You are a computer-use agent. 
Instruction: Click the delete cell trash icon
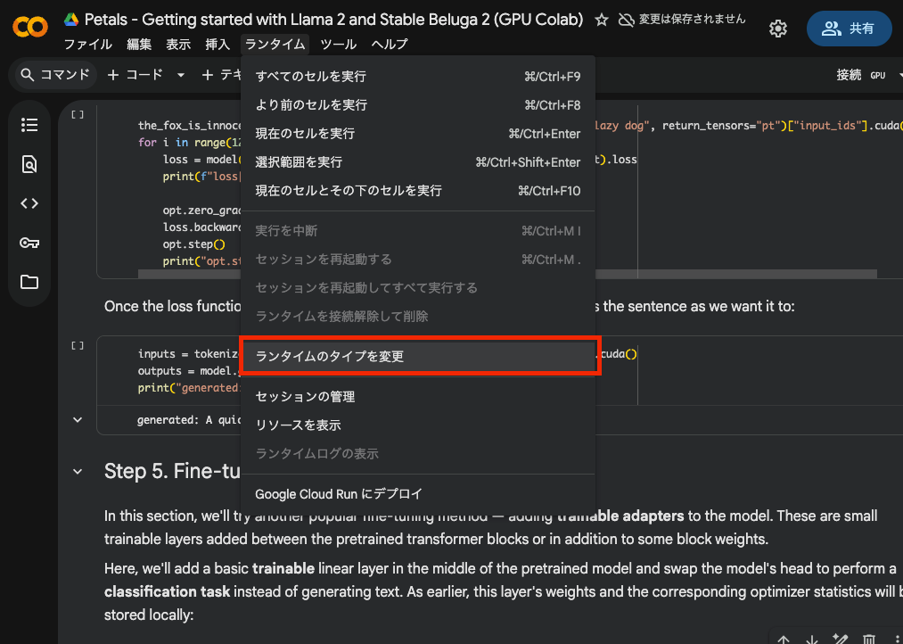pyautogui.click(x=869, y=639)
